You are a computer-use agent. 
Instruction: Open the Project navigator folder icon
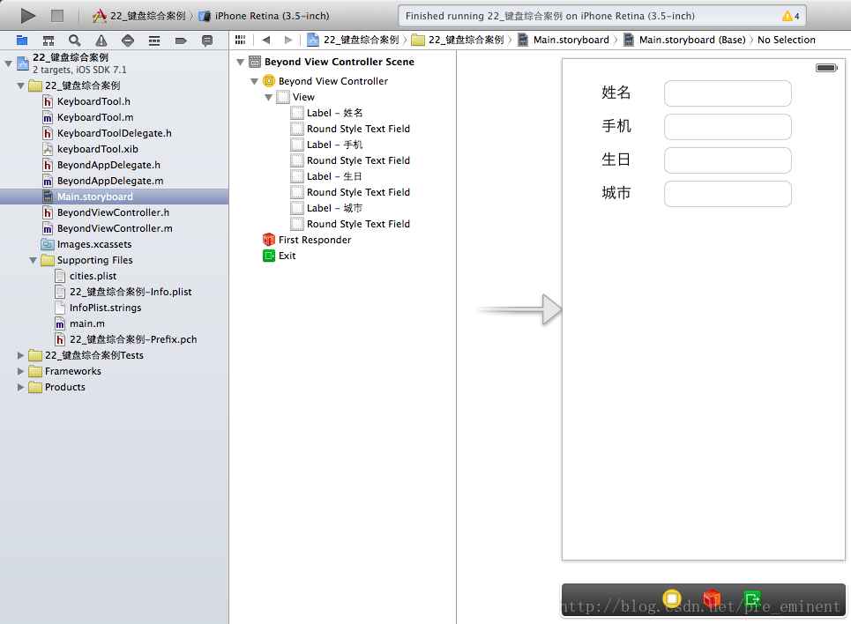pos(22,41)
